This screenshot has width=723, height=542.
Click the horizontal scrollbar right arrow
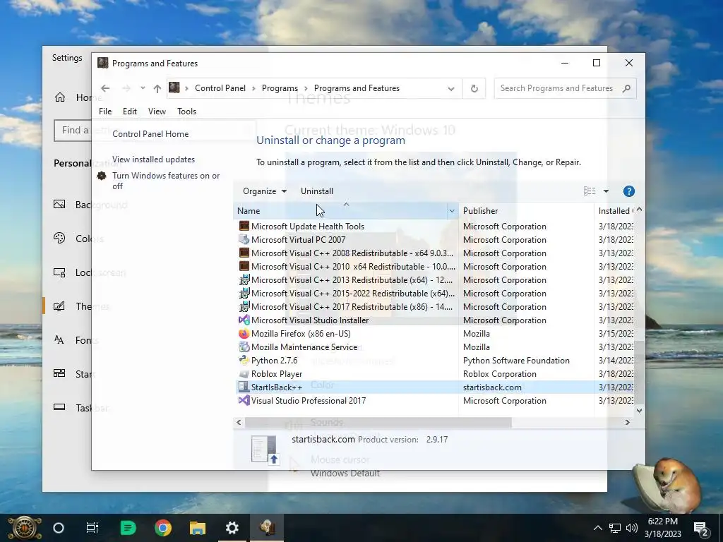(x=627, y=422)
